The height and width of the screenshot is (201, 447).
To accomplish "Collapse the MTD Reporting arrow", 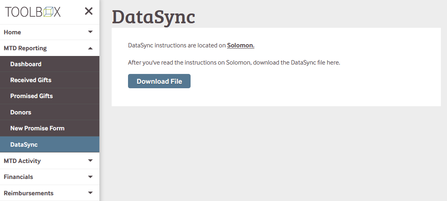I will tap(90, 48).
